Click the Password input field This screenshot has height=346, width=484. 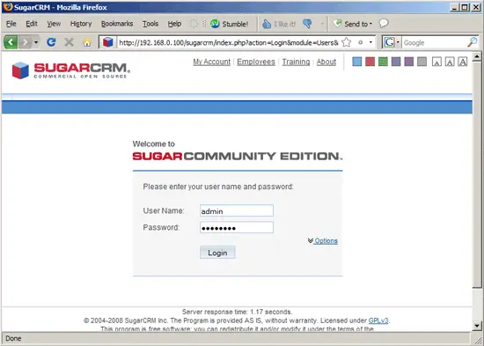pos(237,228)
